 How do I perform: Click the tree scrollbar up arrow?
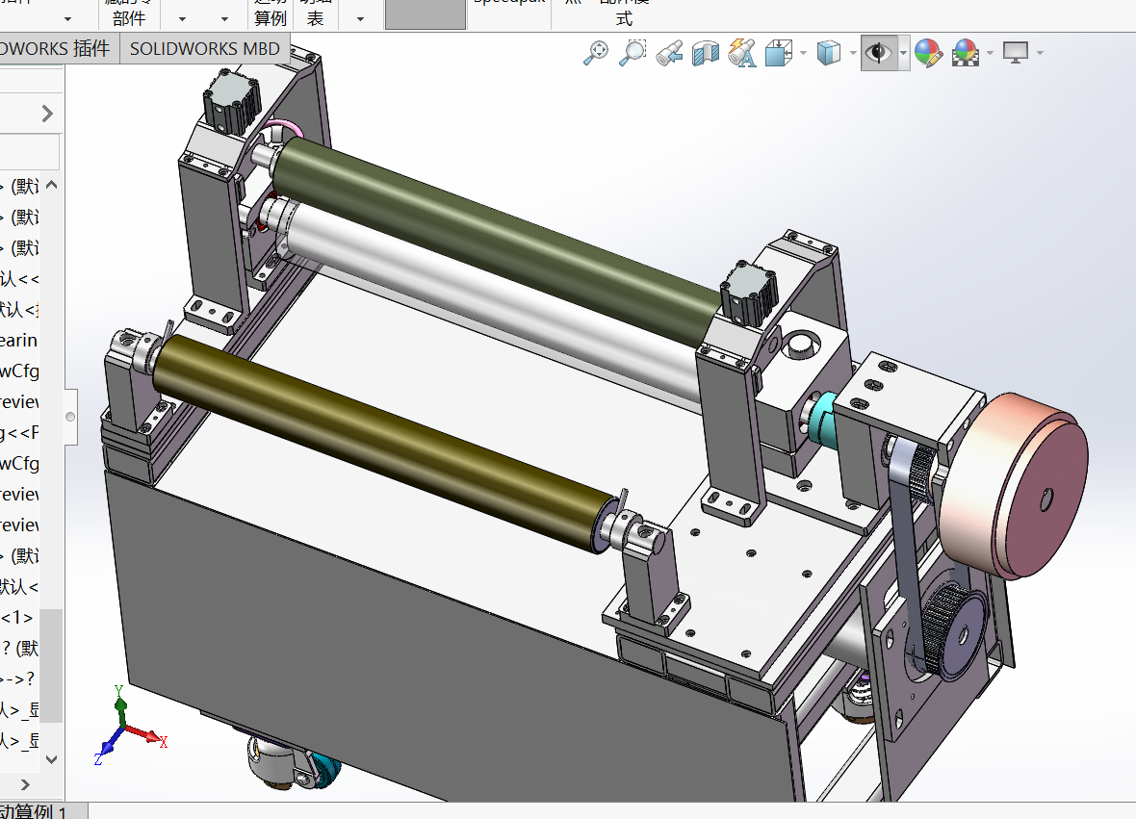point(51,185)
